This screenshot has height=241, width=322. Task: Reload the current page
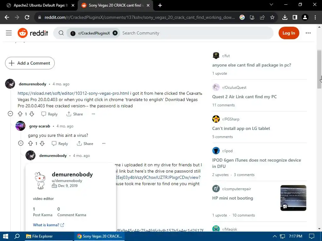[27, 18]
